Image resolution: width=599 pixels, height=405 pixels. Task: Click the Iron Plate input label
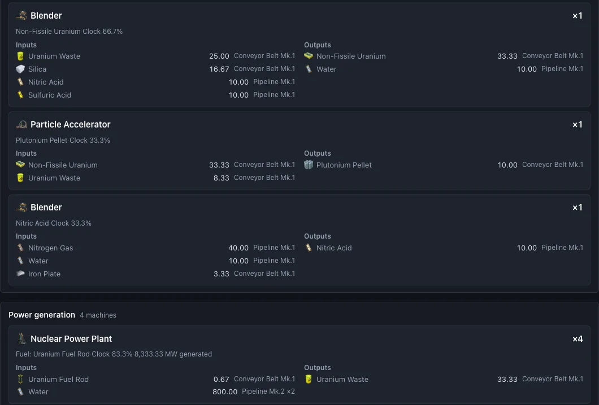click(44, 274)
